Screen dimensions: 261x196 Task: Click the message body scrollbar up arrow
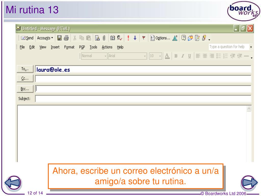[x=249, y=109]
